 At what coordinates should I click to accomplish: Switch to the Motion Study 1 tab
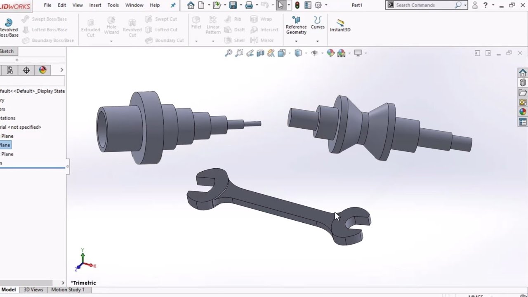[68, 290]
